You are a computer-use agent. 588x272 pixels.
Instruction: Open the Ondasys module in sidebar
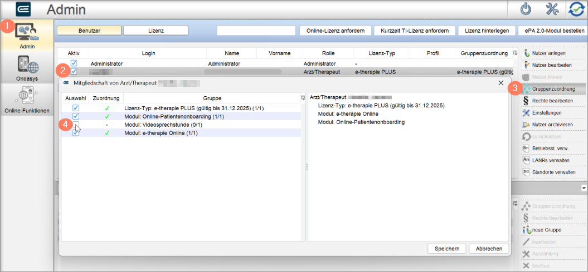27,69
